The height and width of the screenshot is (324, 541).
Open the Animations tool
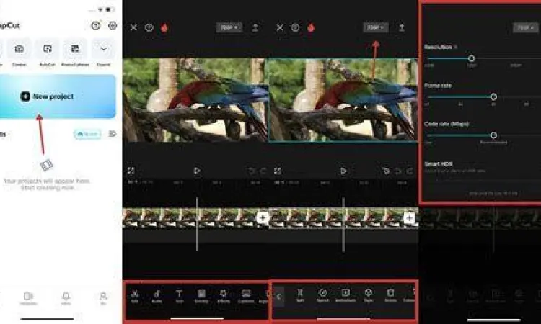[346, 296]
